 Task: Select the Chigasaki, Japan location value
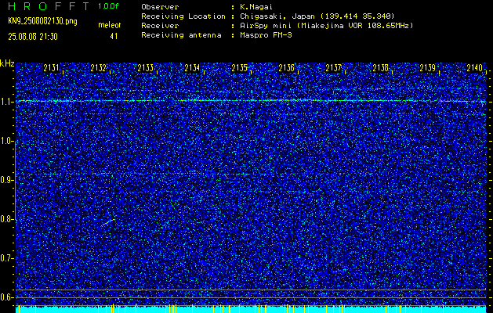[x=317, y=16]
